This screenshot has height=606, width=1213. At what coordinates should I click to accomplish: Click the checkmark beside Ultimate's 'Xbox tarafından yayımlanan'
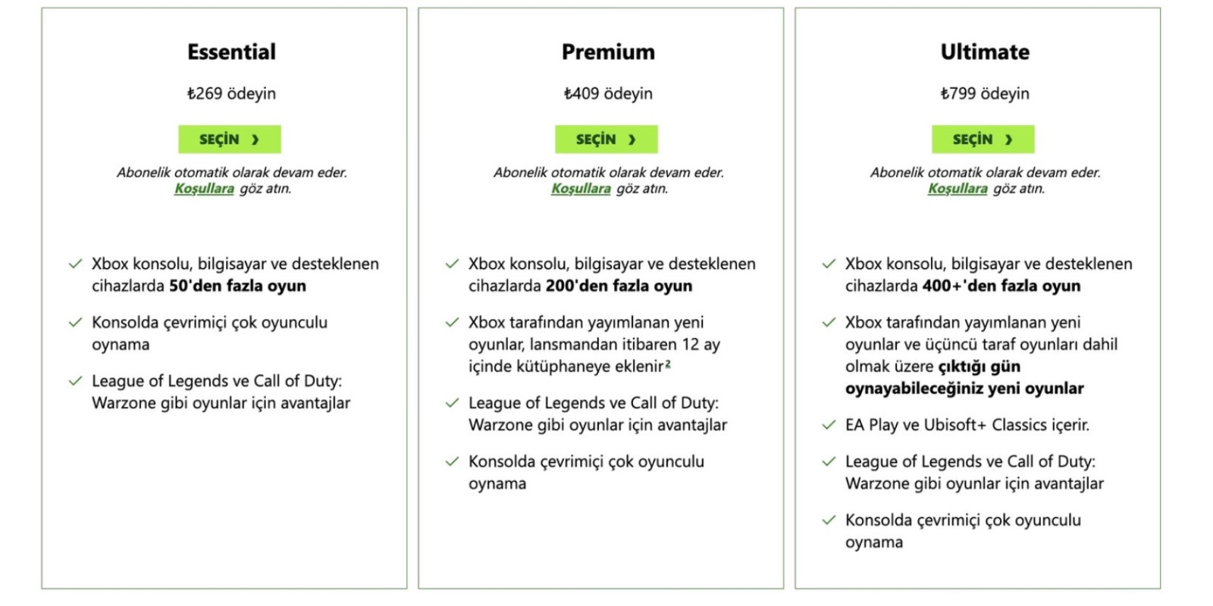829,323
